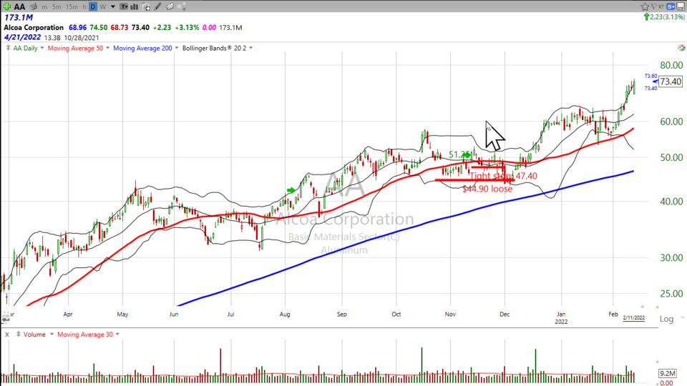Viewport: 687px width, 386px height.
Task: Open the Moving Average 50 dropdown
Action: 80,48
